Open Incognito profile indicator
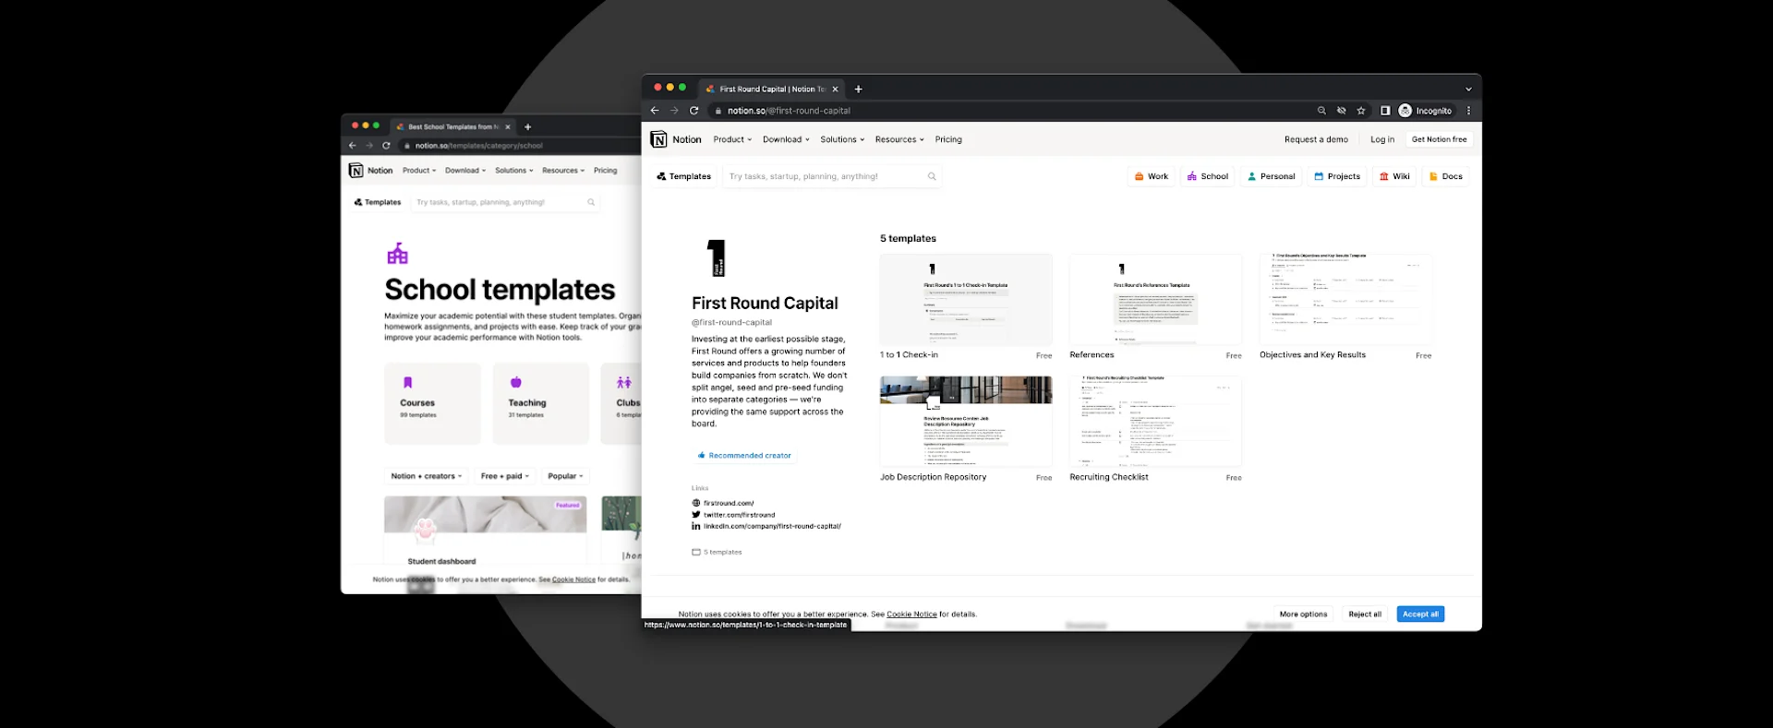 point(1425,111)
